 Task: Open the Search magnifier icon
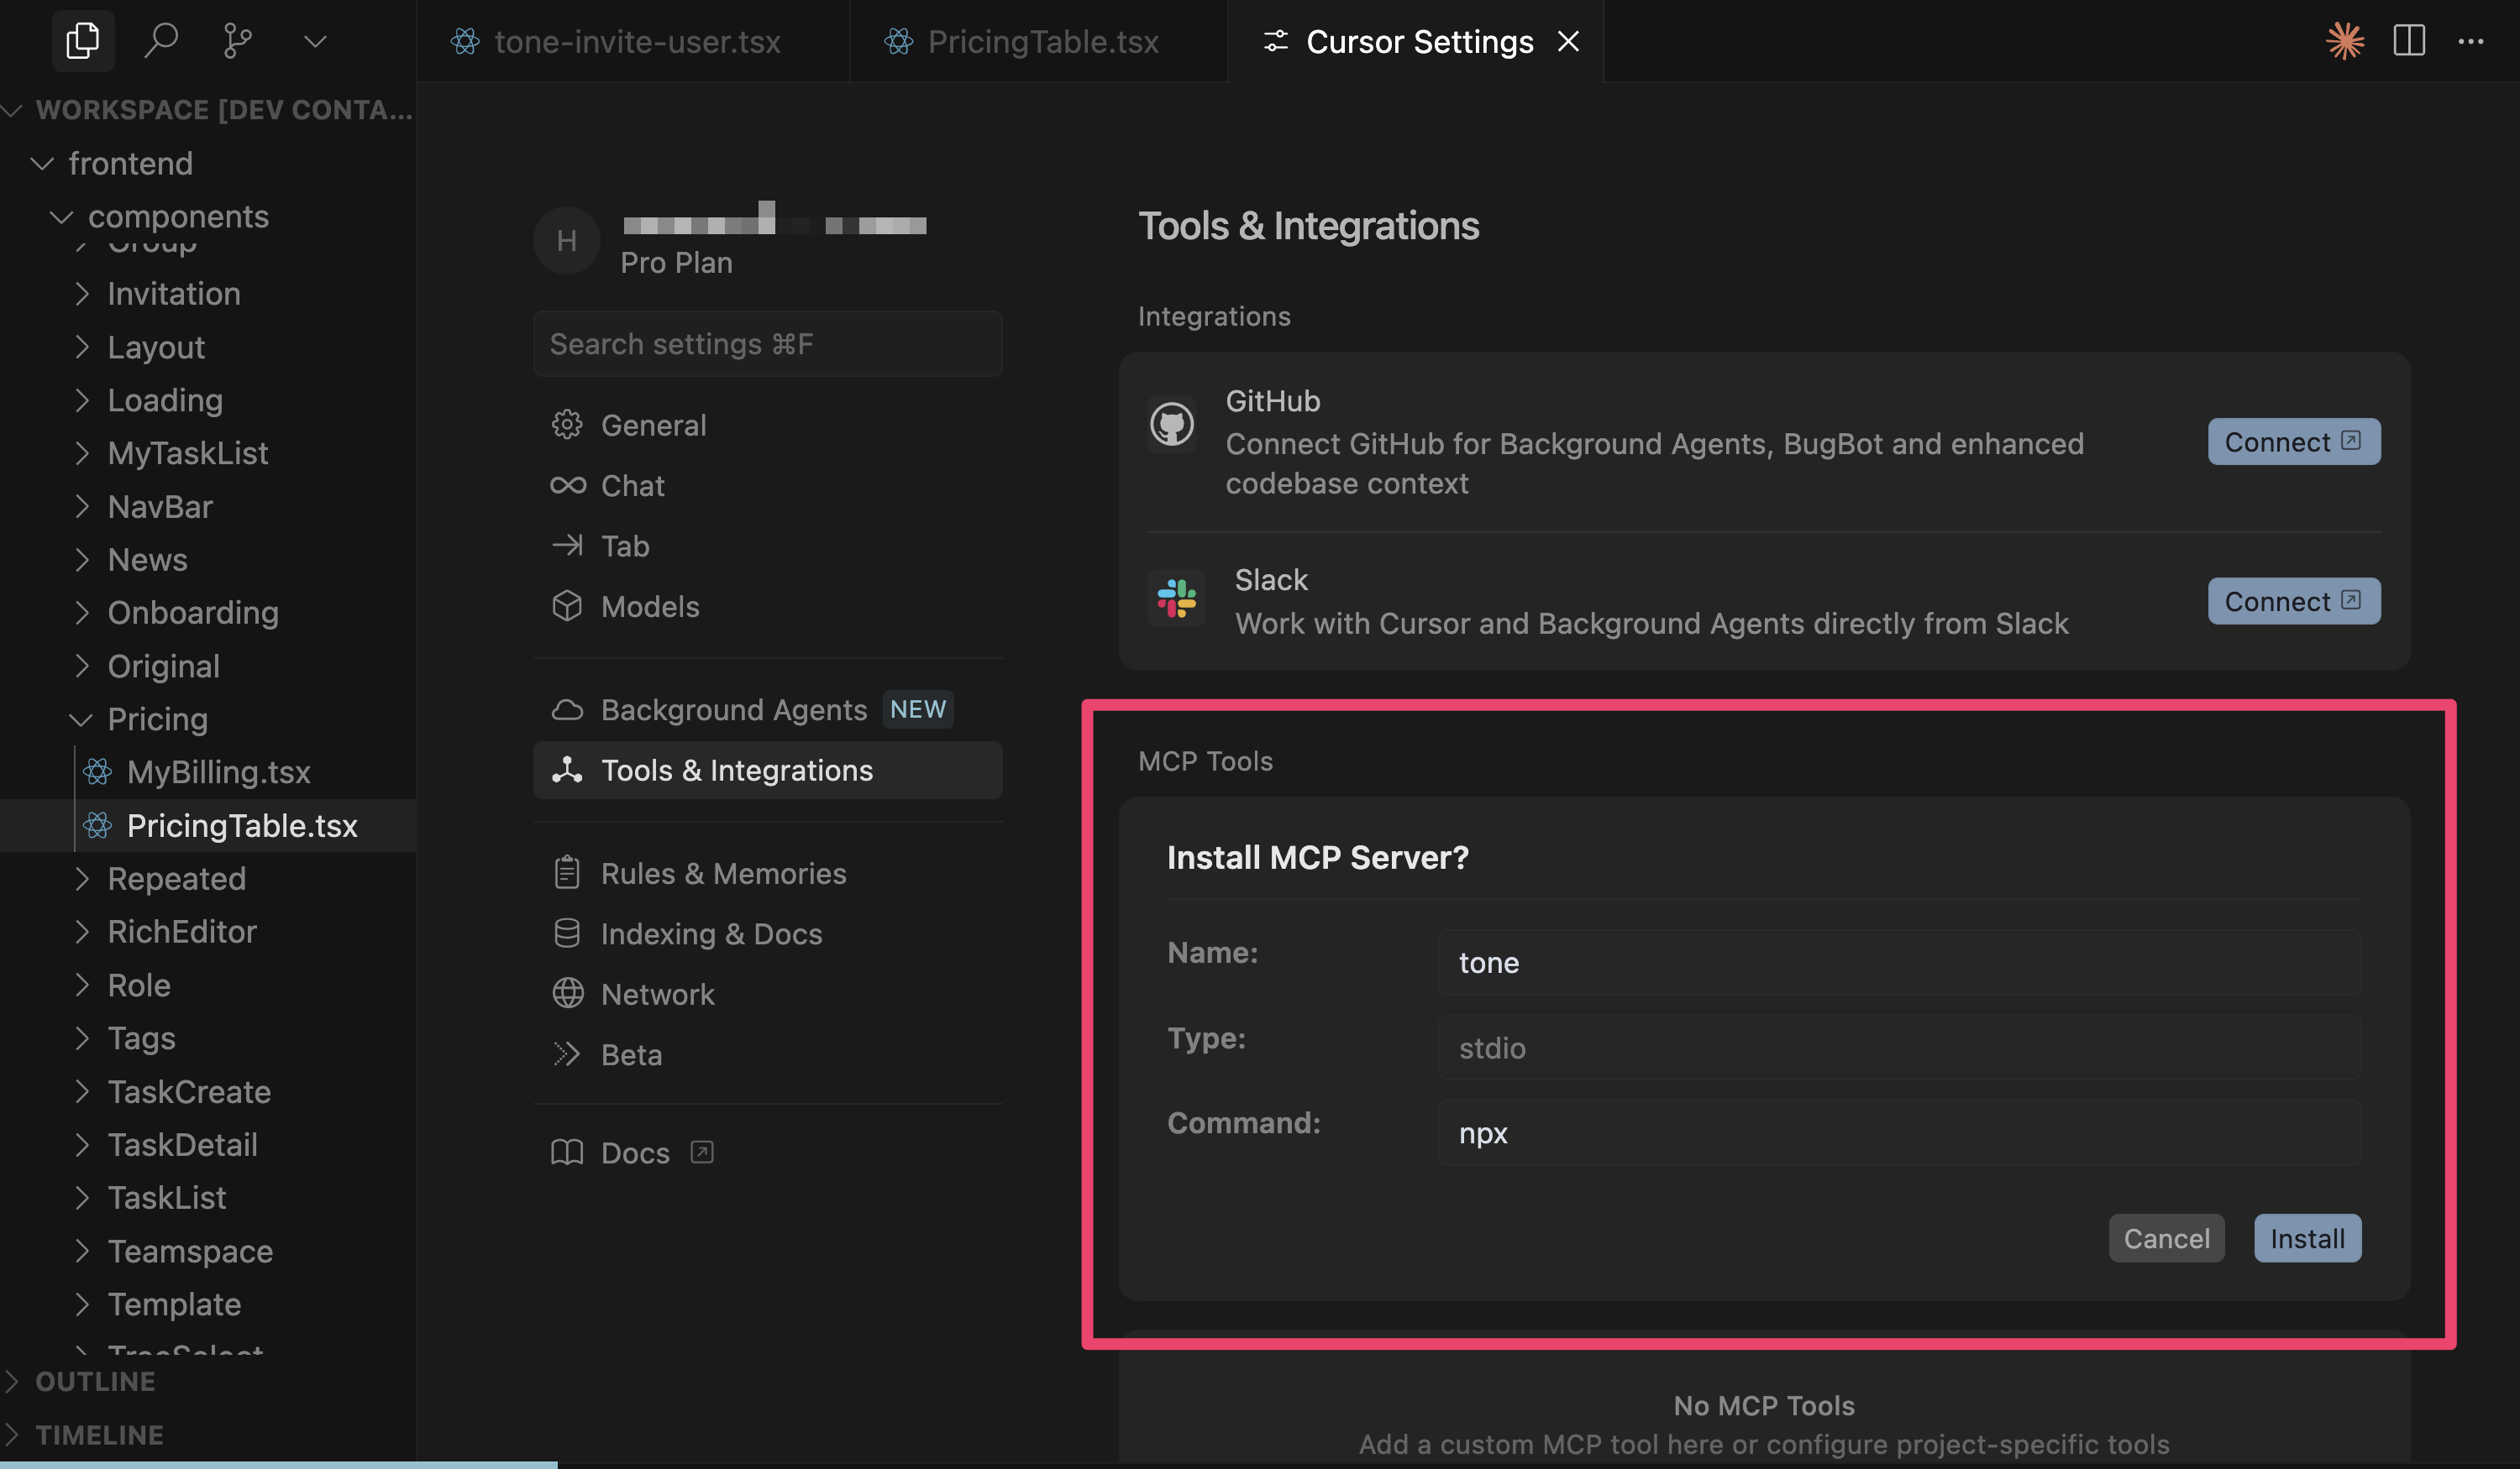click(x=161, y=41)
